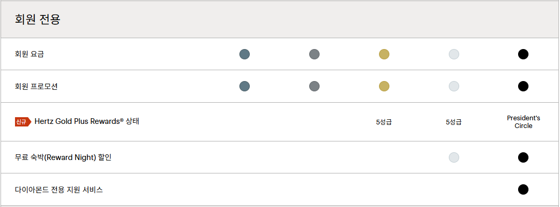Click the gray dot in 회원 프로모션 row
The height and width of the screenshot is (207, 560).
(314, 86)
